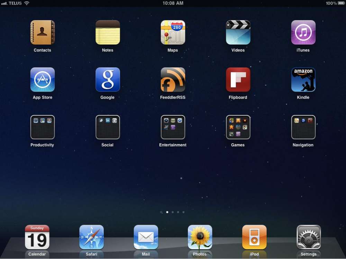
Task: Launch the Amazon Kindle app
Action: (303, 80)
